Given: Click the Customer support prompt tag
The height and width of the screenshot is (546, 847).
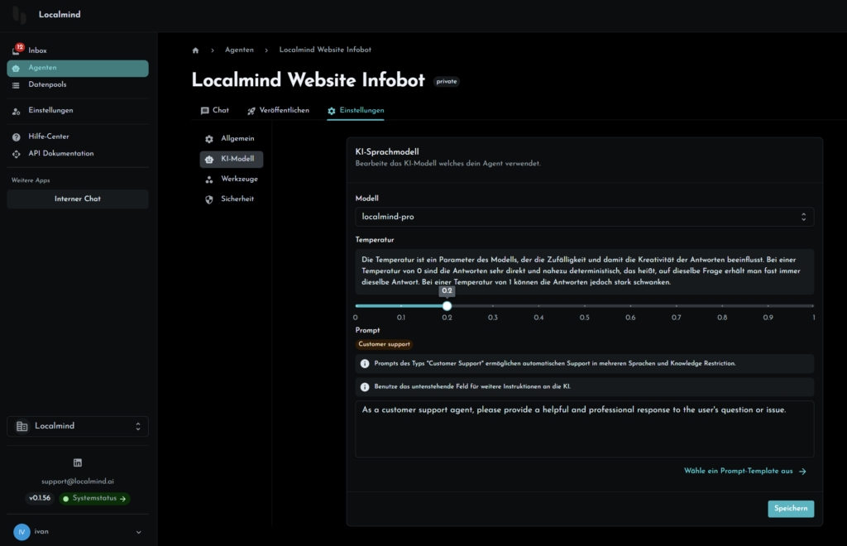Looking at the screenshot, I should point(384,344).
